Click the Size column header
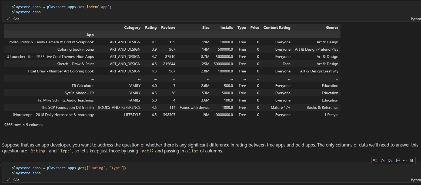This screenshot has width=421, height=185. coord(206,27)
